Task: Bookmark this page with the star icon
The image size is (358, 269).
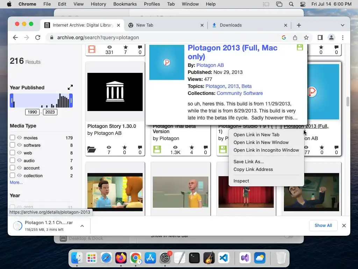Action: tap(306, 37)
